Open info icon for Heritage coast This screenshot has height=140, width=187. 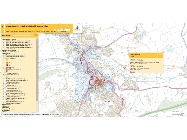16,85
